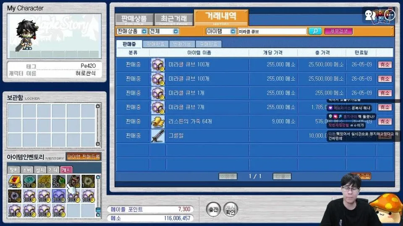
Task: Click the tag value Pe420
Action: tap(88, 66)
